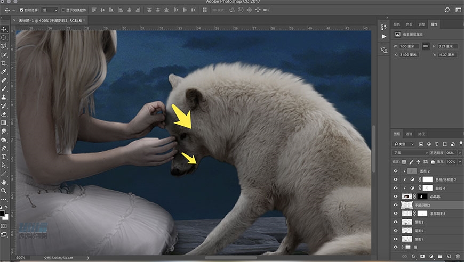Click the delete layer trash button
This screenshot has height=262, width=464.
(458, 256)
